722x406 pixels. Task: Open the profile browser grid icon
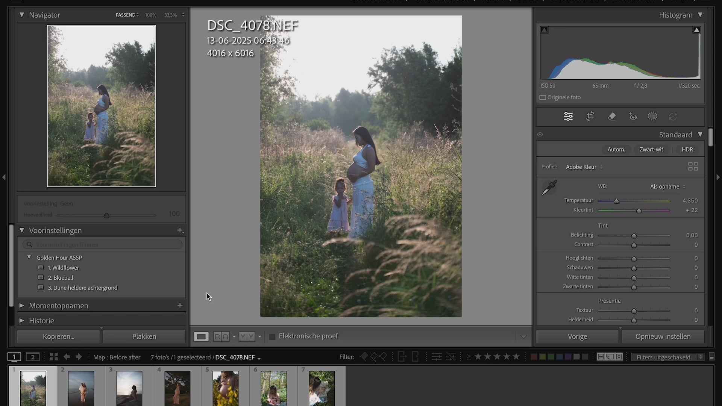[693, 167]
